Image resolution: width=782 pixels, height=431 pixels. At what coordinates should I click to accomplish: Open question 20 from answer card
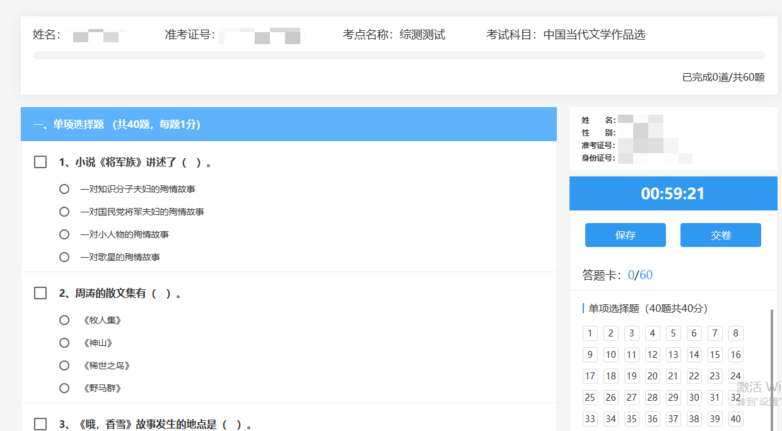(652, 376)
